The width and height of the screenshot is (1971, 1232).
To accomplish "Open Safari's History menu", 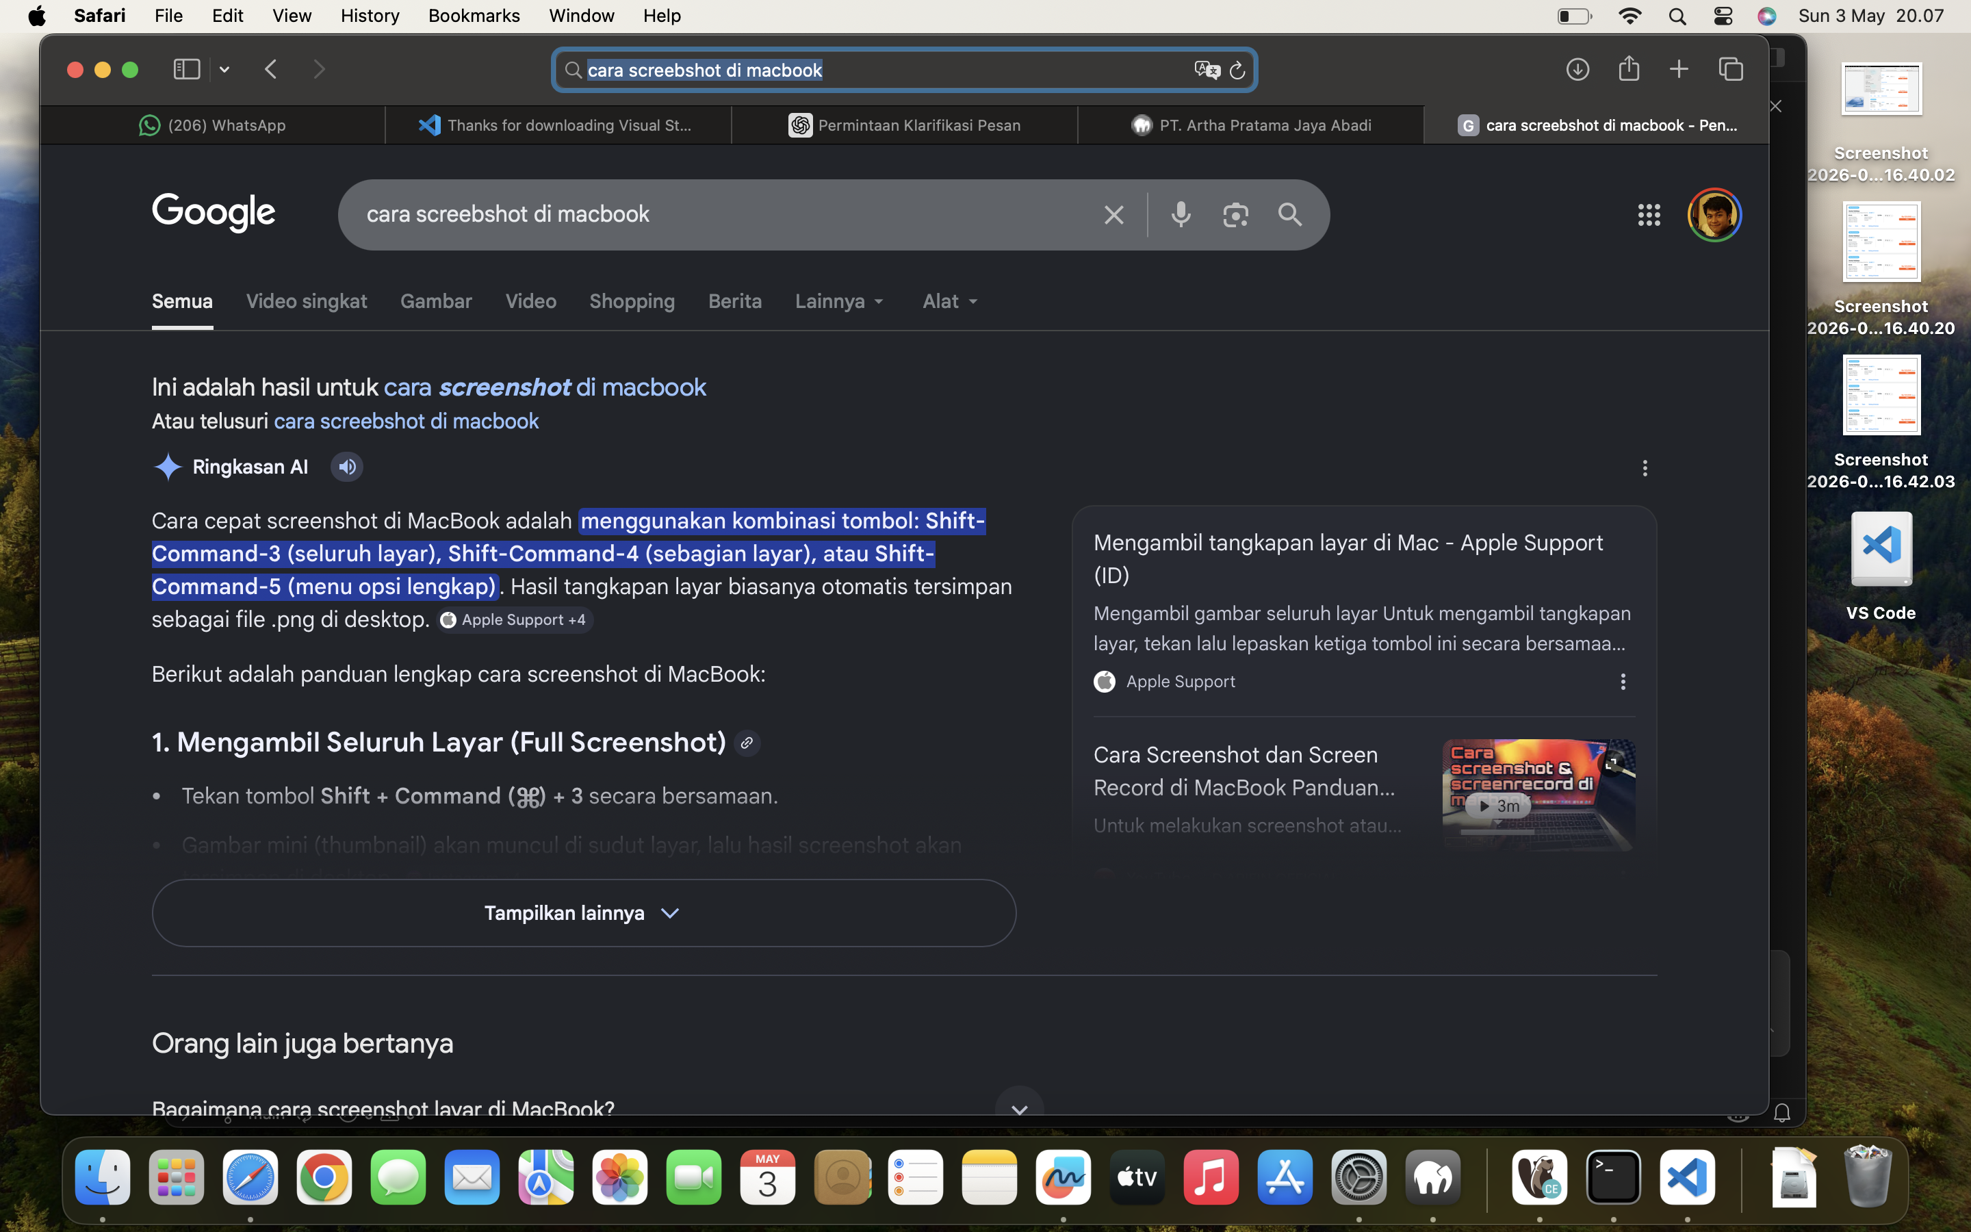I will coord(370,16).
